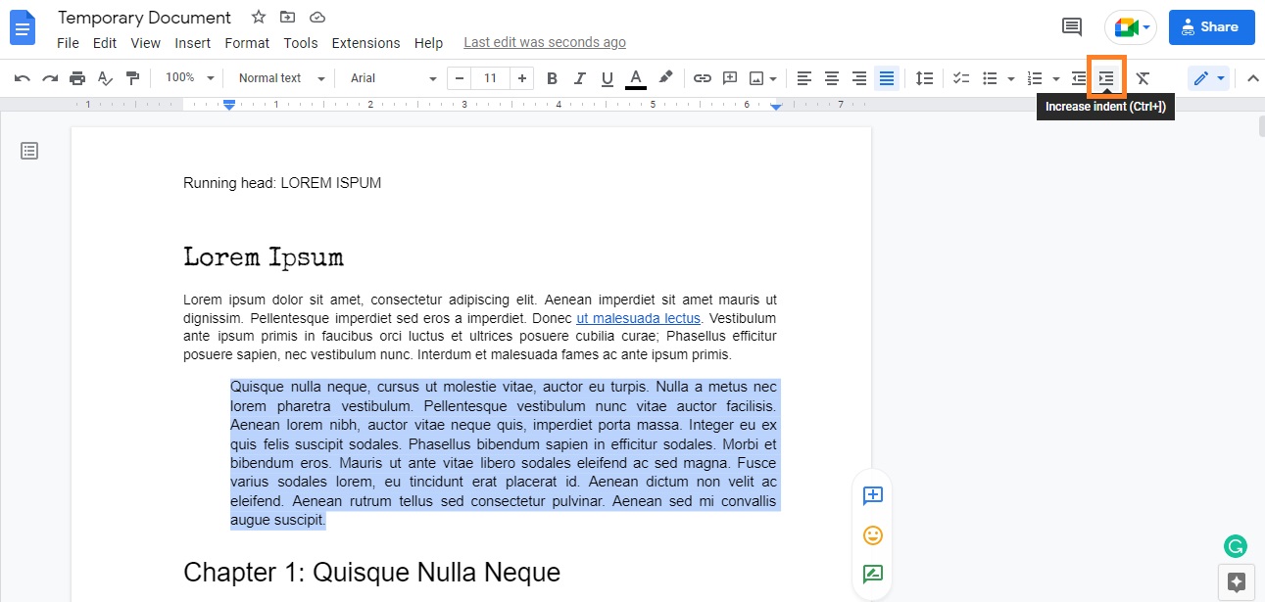Open the zoom level dropdown
This screenshot has width=1265, height=602.
click(186, 77)
